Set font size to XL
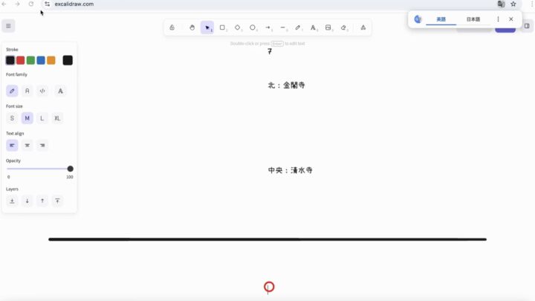The image size is (535, 301). (x=57, y=118)
